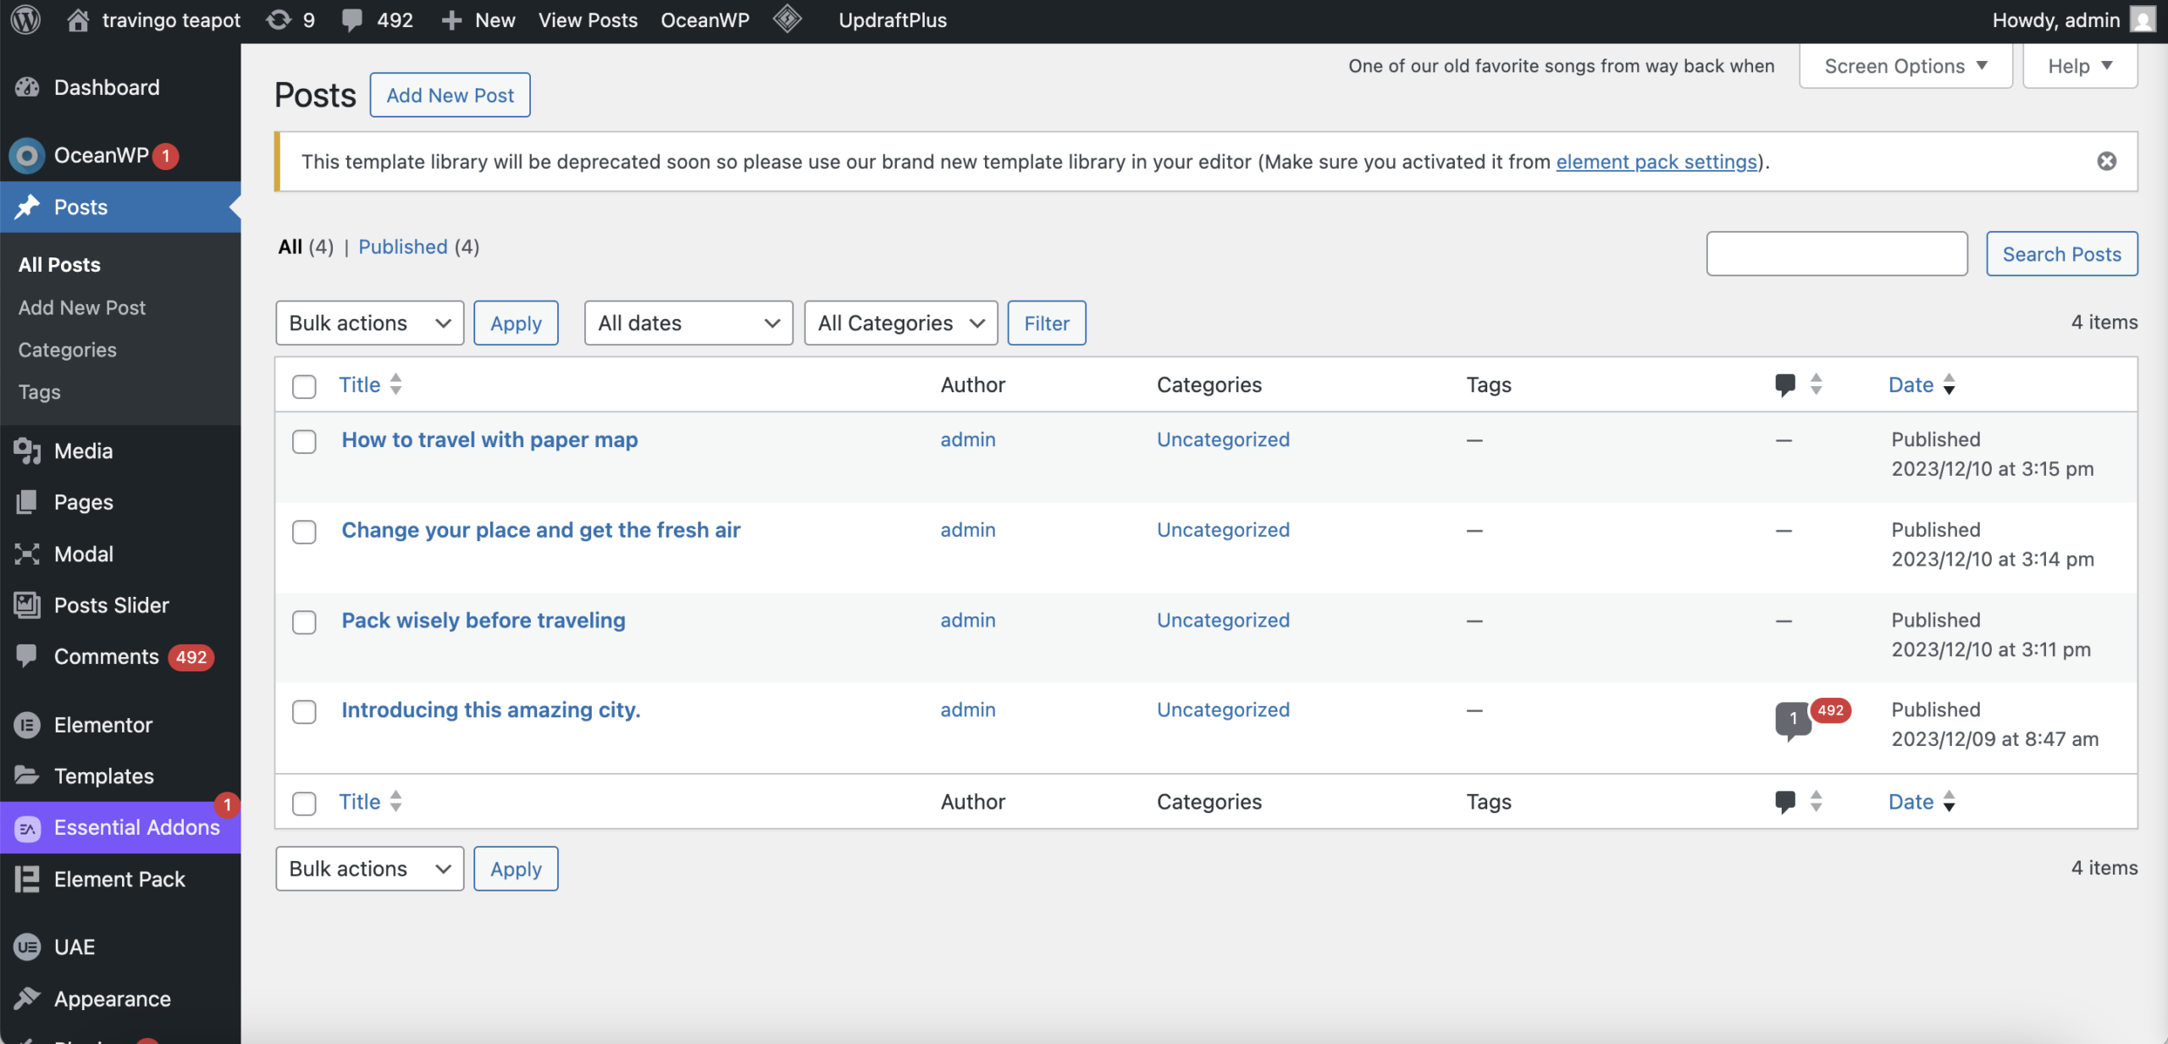
Task: Click the Elementor sidebar icon
Action: (27, 725)
